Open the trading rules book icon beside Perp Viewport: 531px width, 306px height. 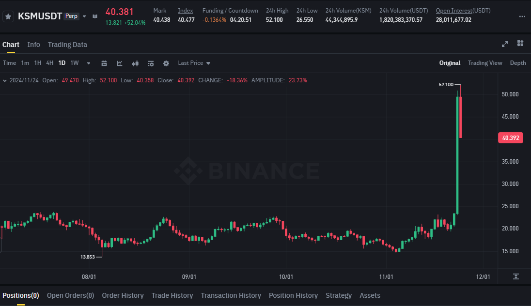point(95,16)
